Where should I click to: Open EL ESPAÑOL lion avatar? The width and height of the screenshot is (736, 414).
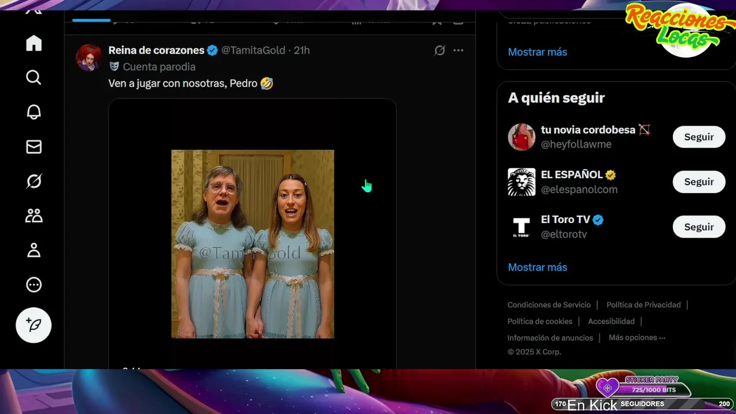(522, 182)
